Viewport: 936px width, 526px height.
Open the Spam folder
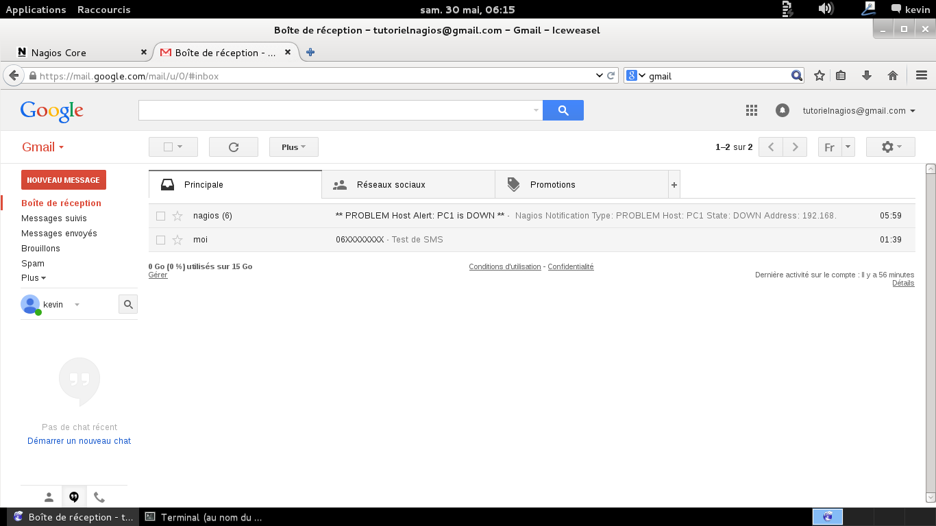coord(33,264)
